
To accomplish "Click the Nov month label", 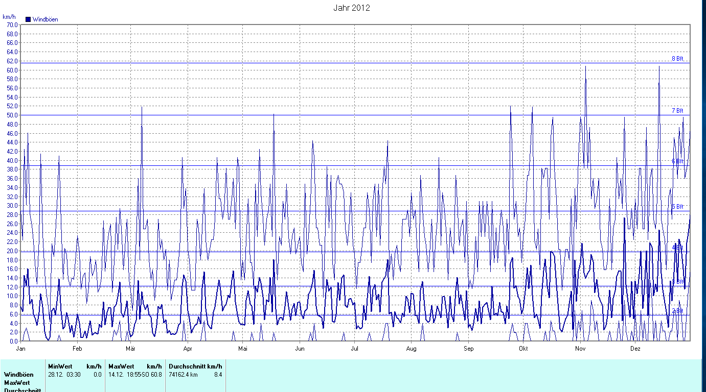I will click(580, 349).
